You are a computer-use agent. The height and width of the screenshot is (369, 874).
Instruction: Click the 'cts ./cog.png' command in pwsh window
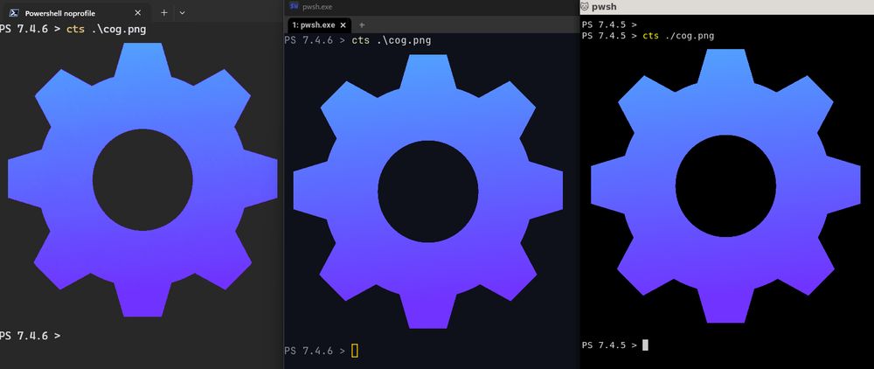click(678, 36)
